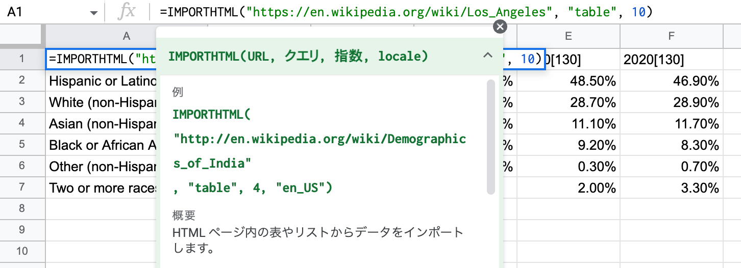Select the cell showing 11.70%
Image resolution: width=741 pixels, height=268 pixels.
click(671, 124)
